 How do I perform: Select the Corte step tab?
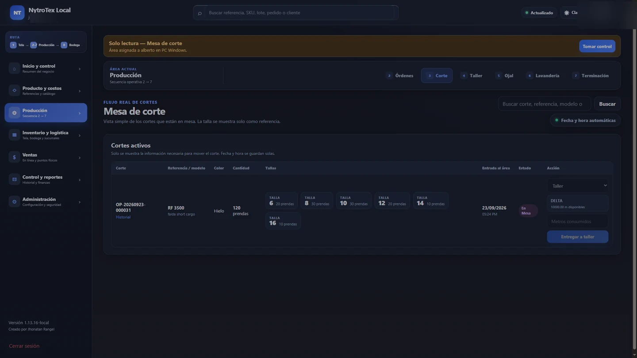click(x=437, y=76)
